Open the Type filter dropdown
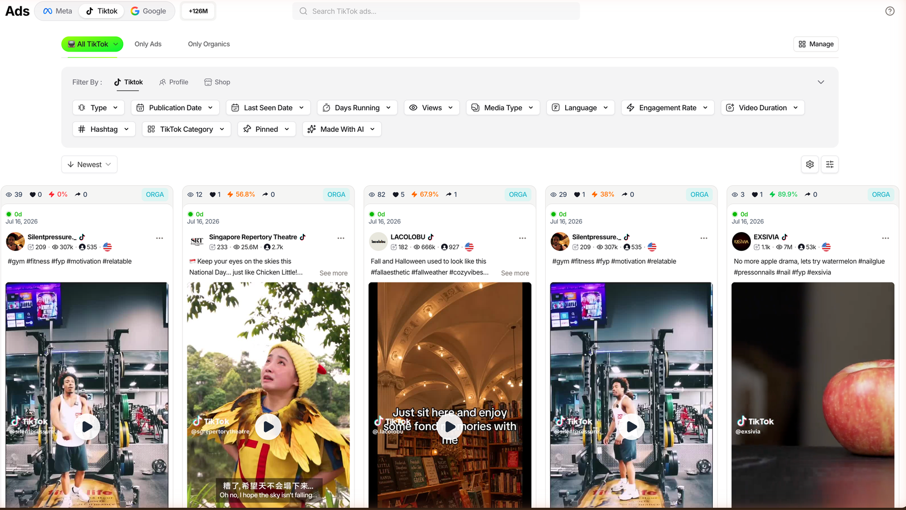 pyautogui.click(x=99, y=108)
